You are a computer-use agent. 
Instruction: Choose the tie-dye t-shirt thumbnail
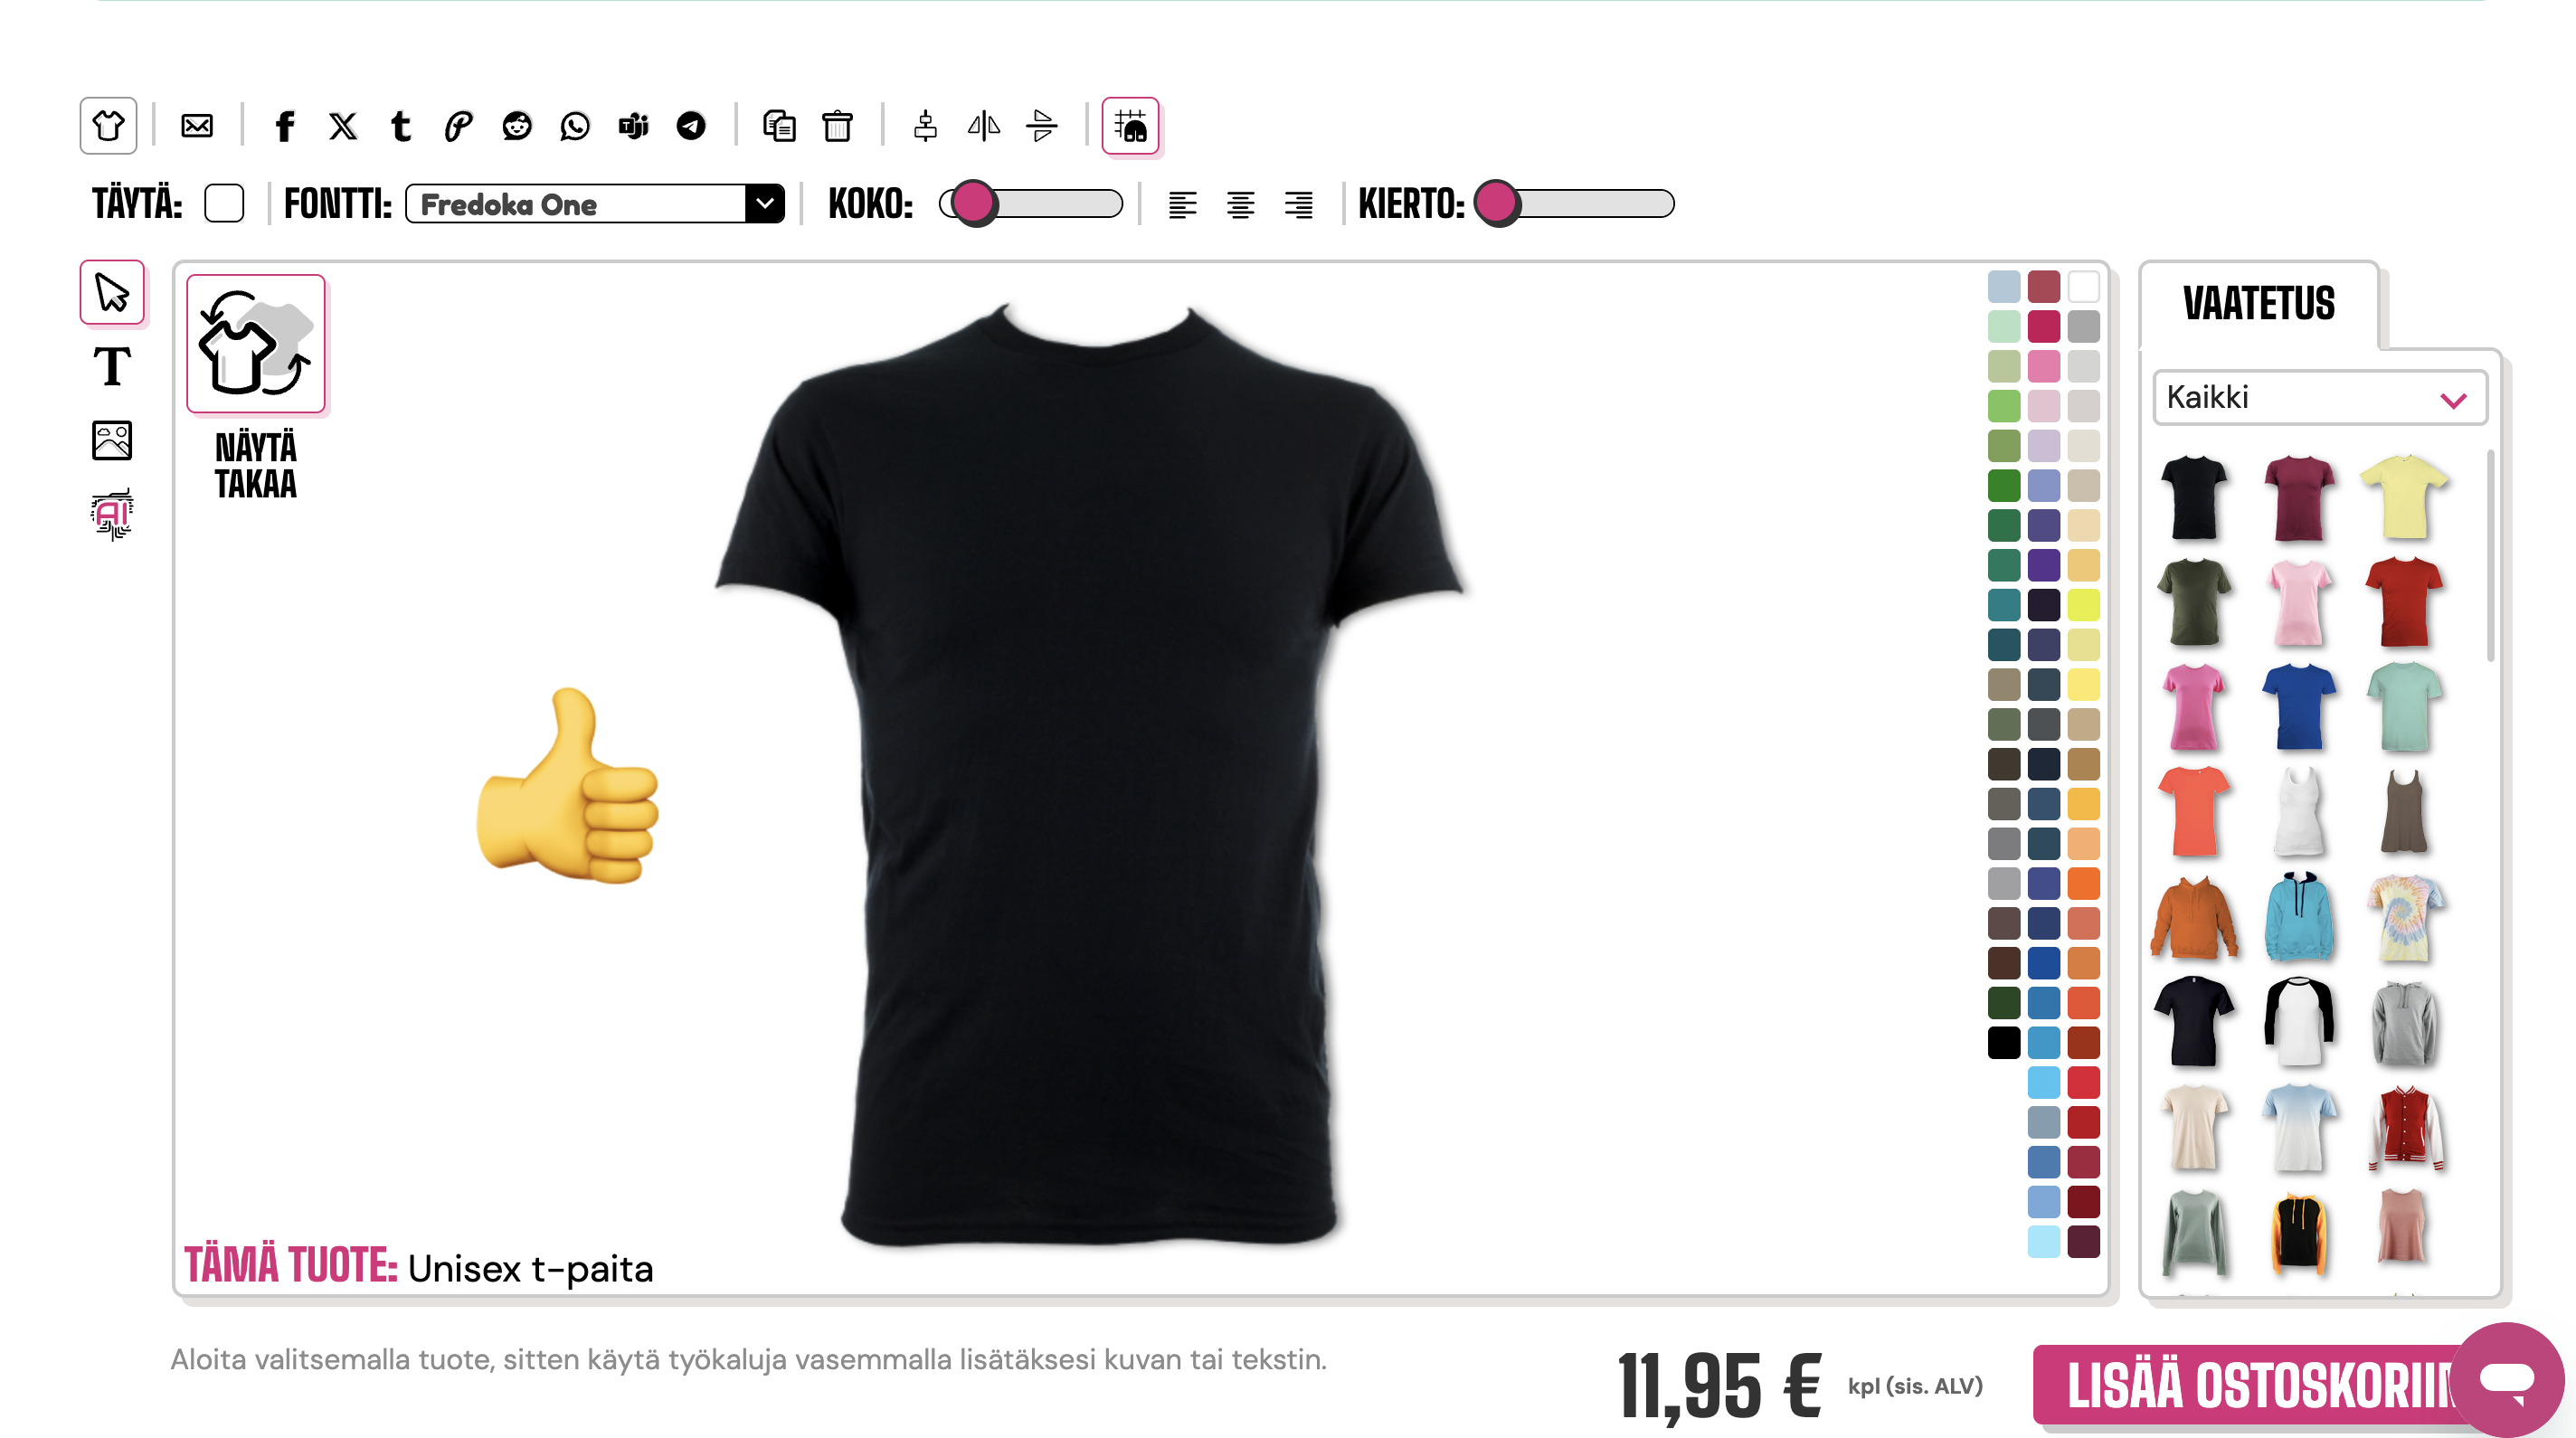2403,917
